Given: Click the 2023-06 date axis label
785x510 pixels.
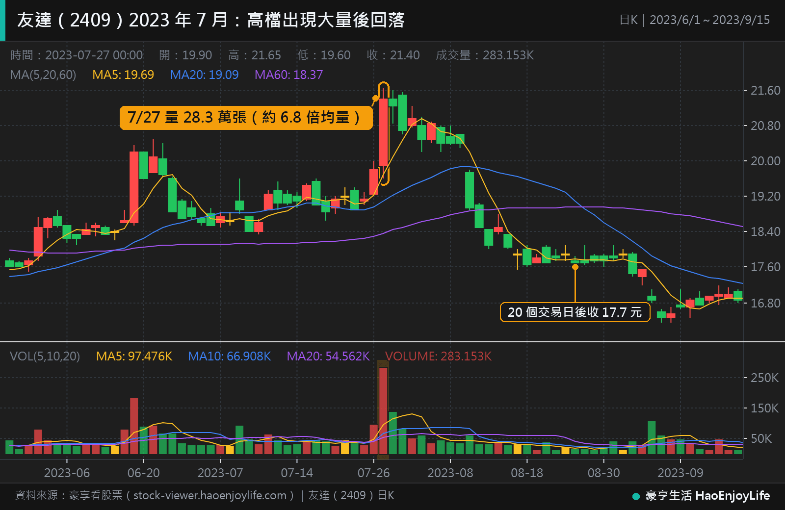Looking at the screenshot, I should click(x=67, y=473).
